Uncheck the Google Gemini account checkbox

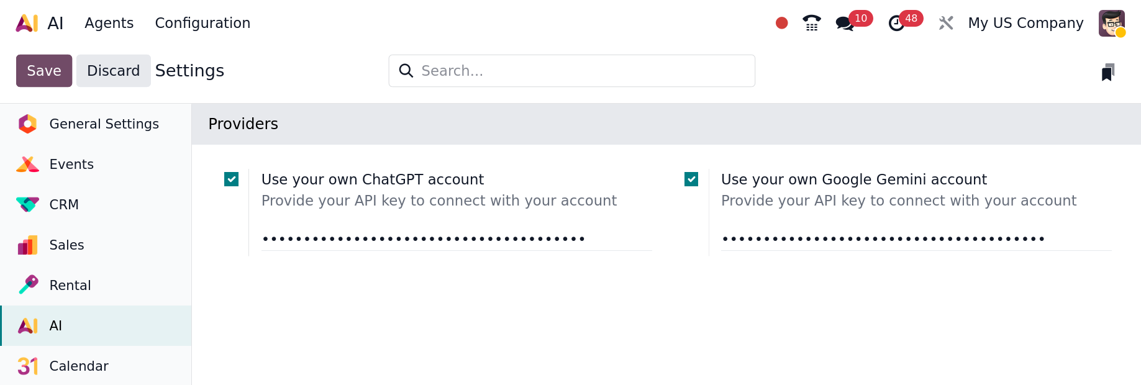(691, 179)
